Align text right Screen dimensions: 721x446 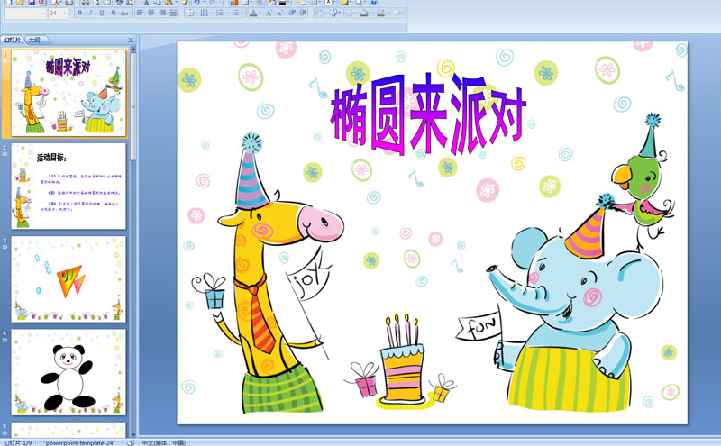[x=162, y=13]
